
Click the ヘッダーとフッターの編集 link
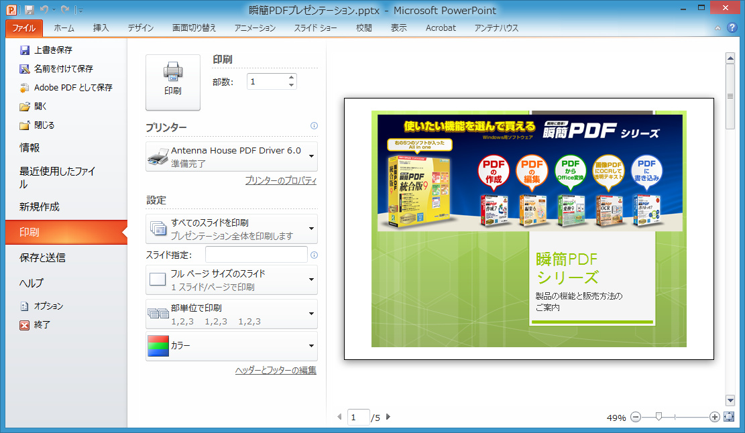point(275,369)
